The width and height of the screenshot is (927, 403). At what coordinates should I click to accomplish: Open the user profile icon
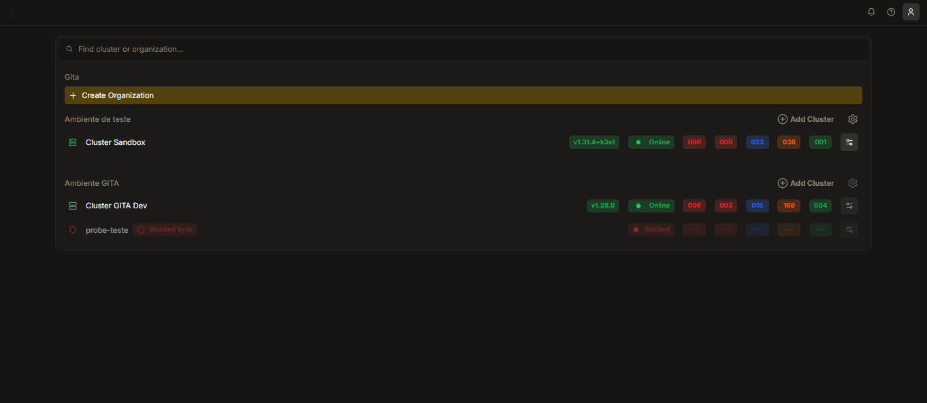coord(911,12)
